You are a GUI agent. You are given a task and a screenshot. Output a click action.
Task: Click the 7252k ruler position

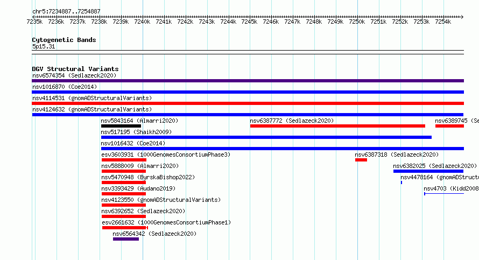click(x=400, y=22)
